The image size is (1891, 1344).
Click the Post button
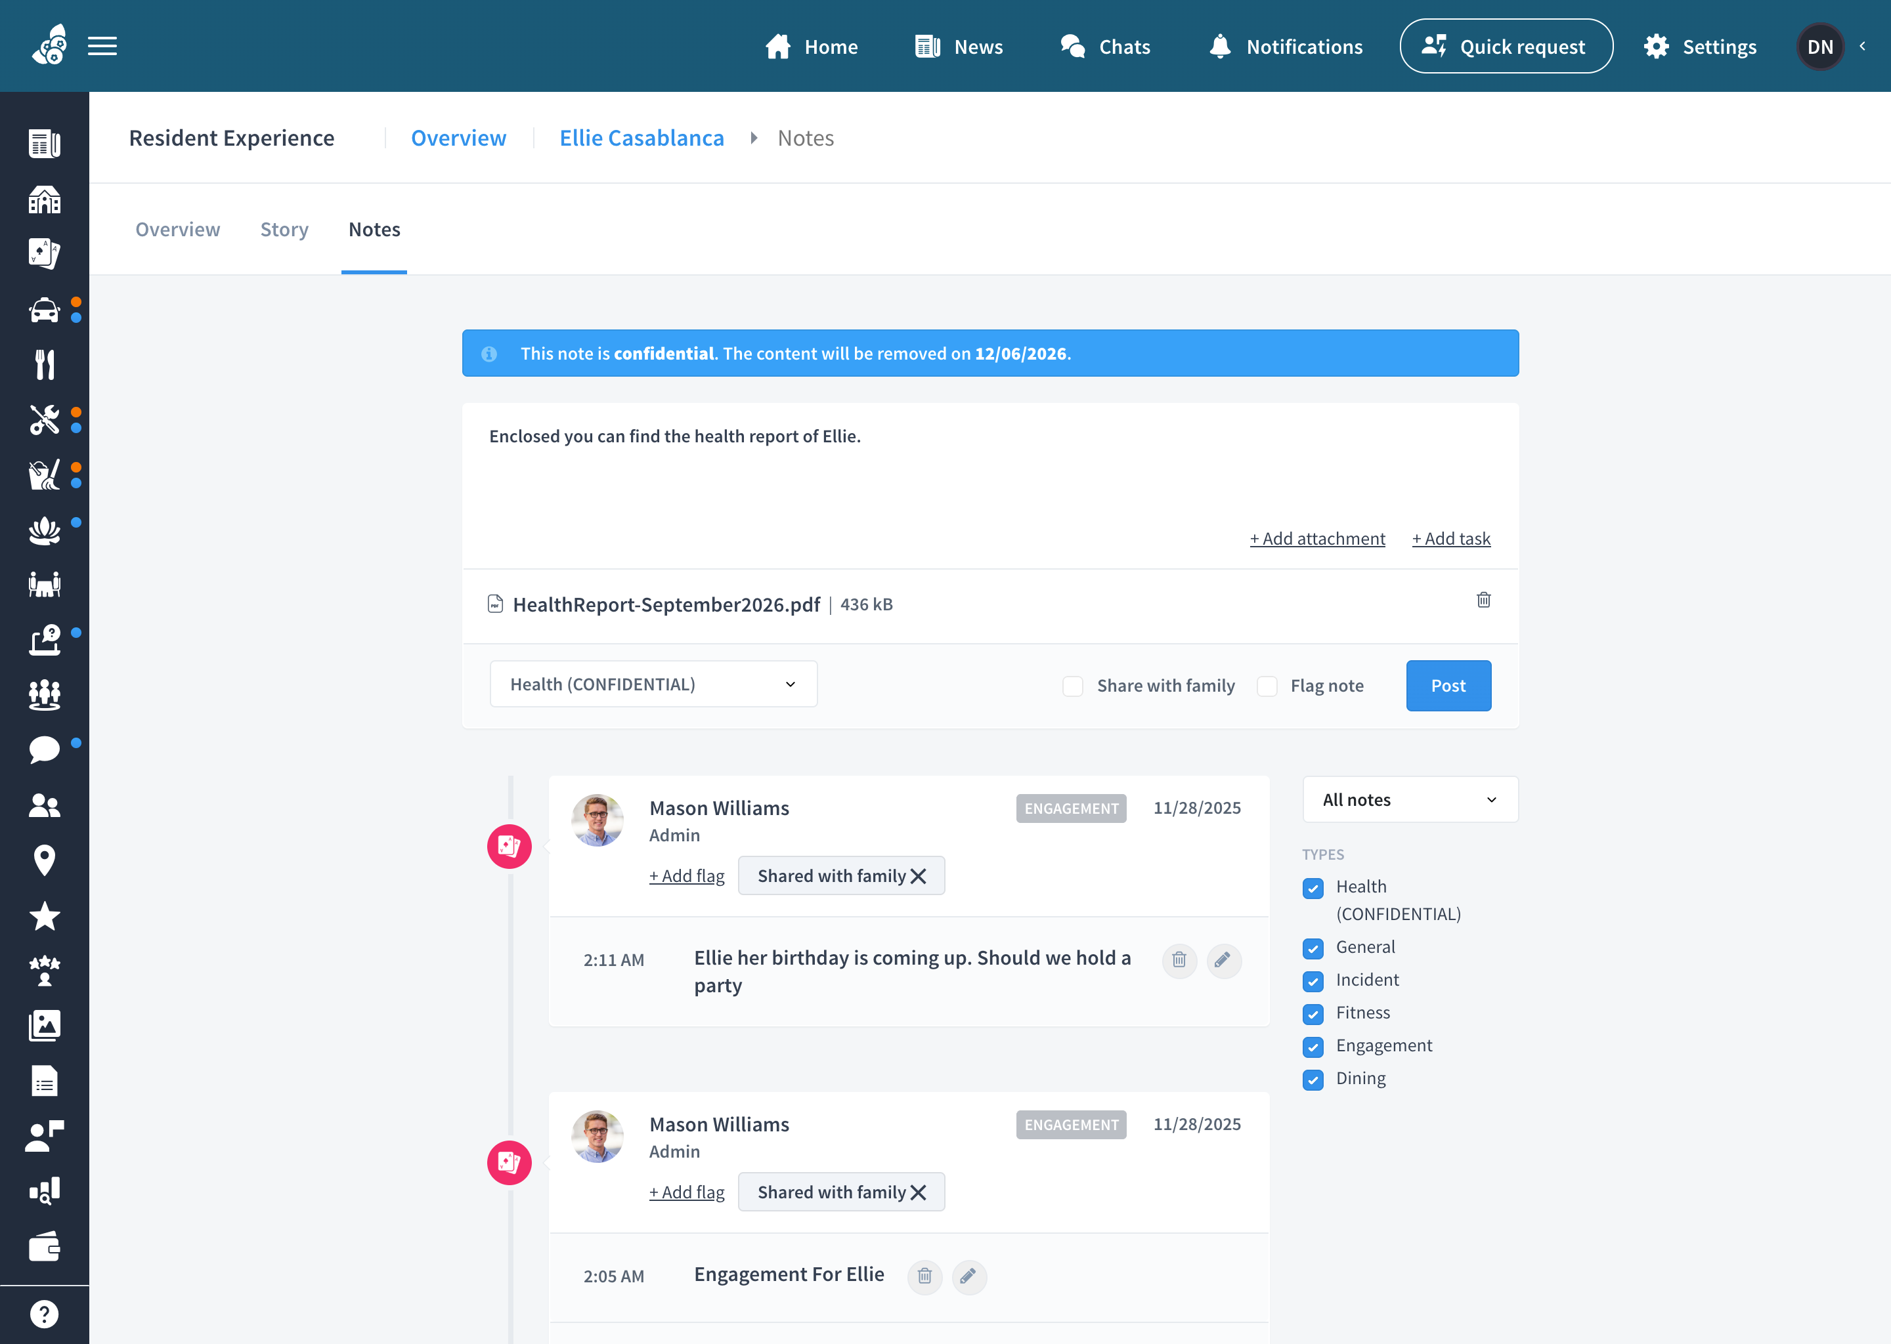point(1448,685)
